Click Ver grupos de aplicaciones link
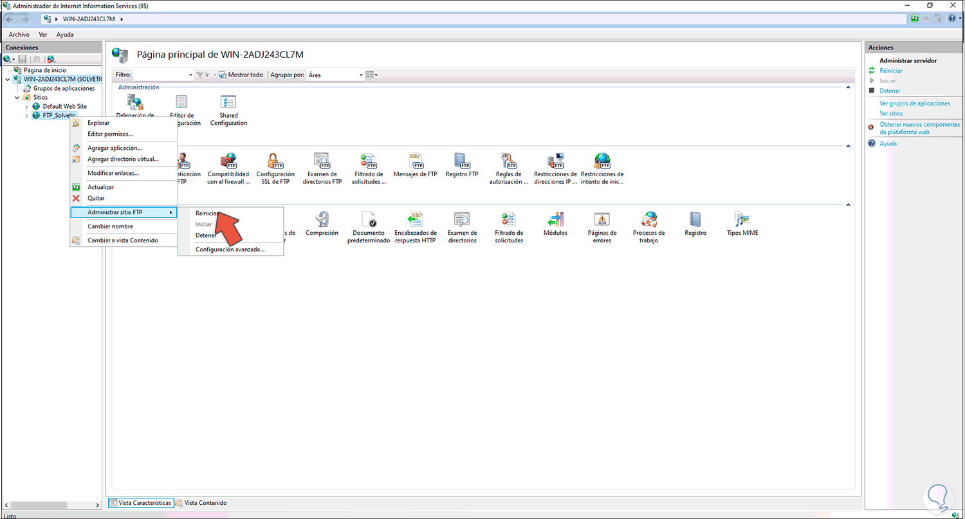 tap(915, 103)
